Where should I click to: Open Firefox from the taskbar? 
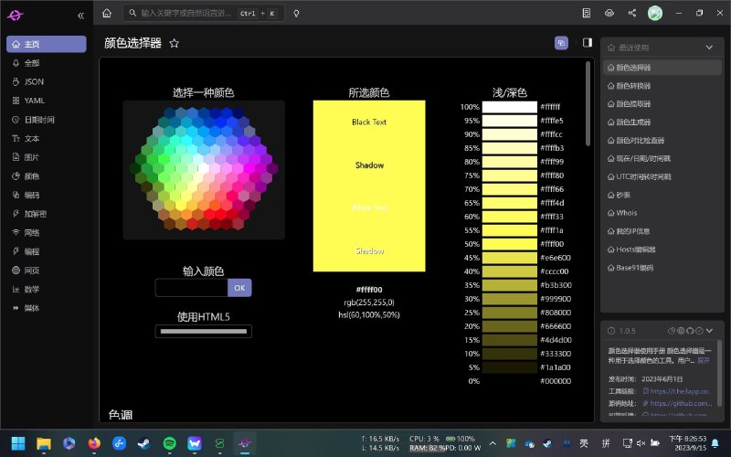coord(93,443)
